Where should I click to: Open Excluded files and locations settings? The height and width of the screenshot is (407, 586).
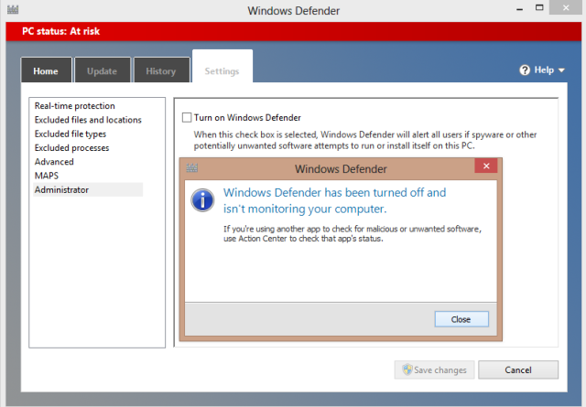pyautogui.click(x=88, y=120)
